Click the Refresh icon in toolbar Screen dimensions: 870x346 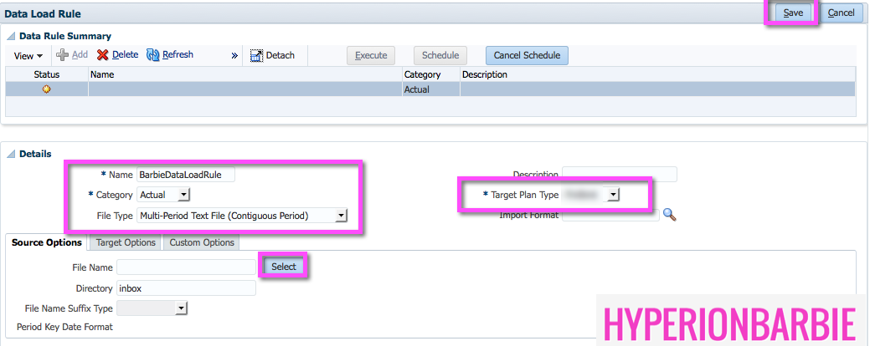(153, 55)
